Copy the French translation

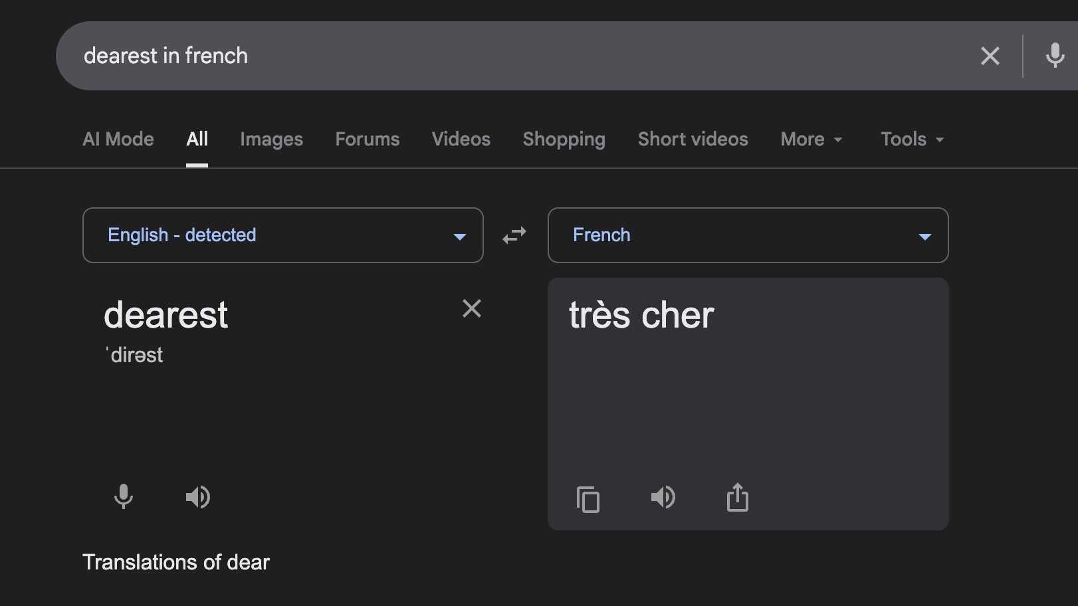[x=588, y=498]
